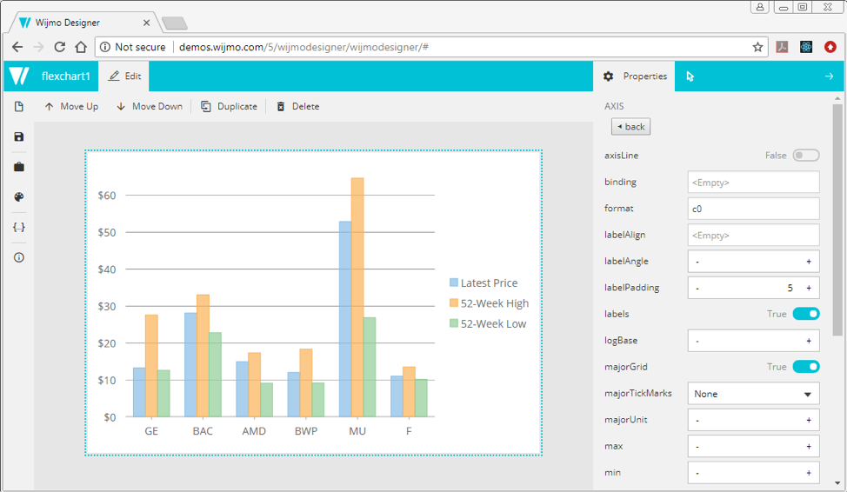Switch to the Edit tab

click(x=124, y=76)
